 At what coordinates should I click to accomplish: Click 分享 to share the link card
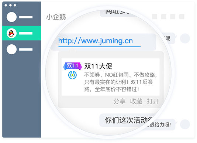click(x=120, y=101)
